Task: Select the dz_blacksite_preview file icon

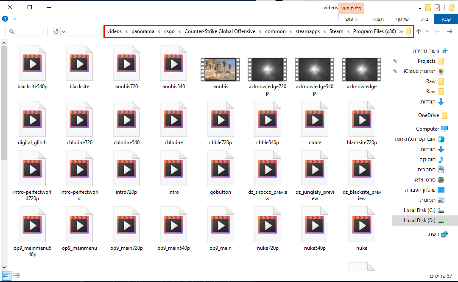Action: click(362, 169)
